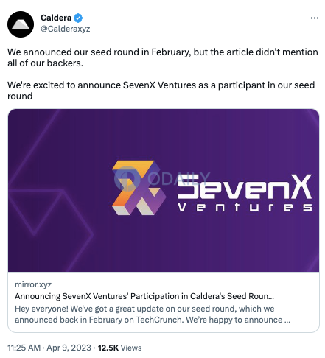
Task: Open the three-dot more options menu
Action: tap(315, 18)
